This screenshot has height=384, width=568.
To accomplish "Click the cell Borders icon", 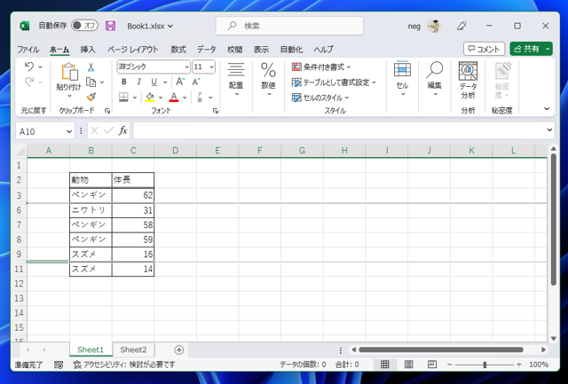I will click(x=124, y=97).
